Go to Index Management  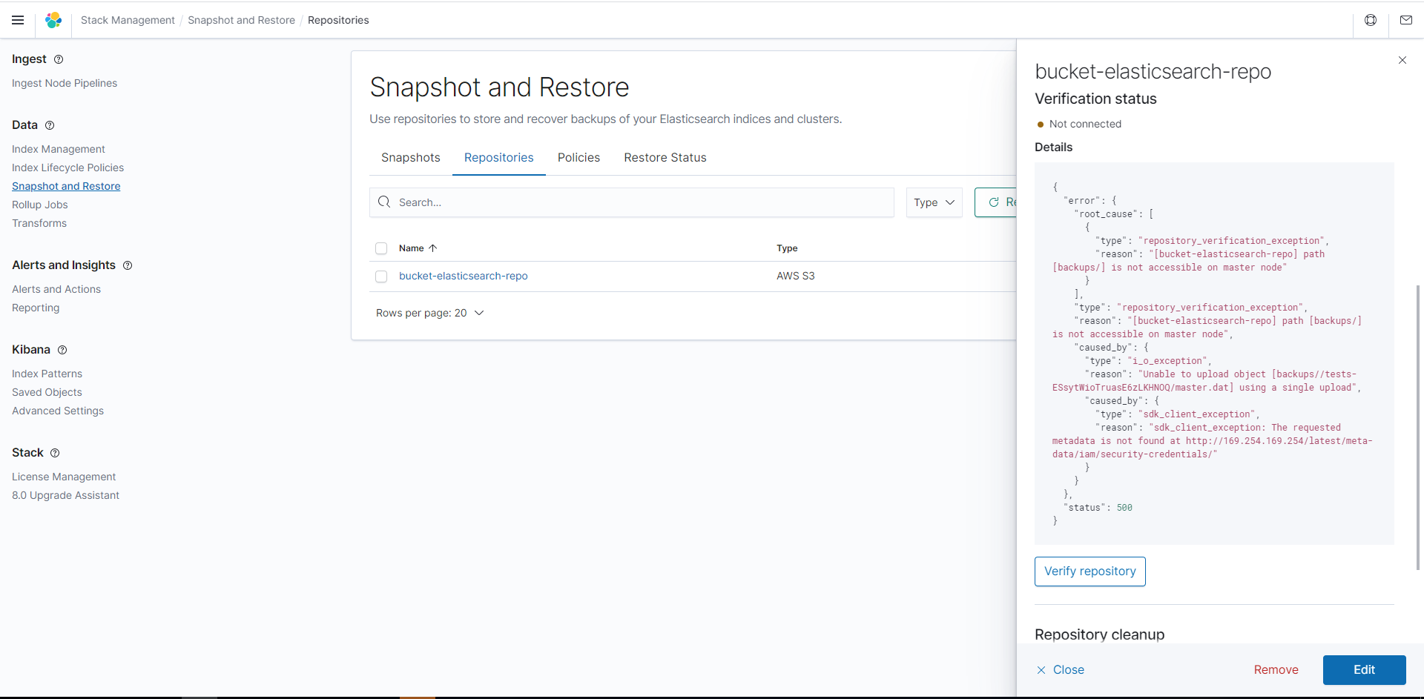59,149
